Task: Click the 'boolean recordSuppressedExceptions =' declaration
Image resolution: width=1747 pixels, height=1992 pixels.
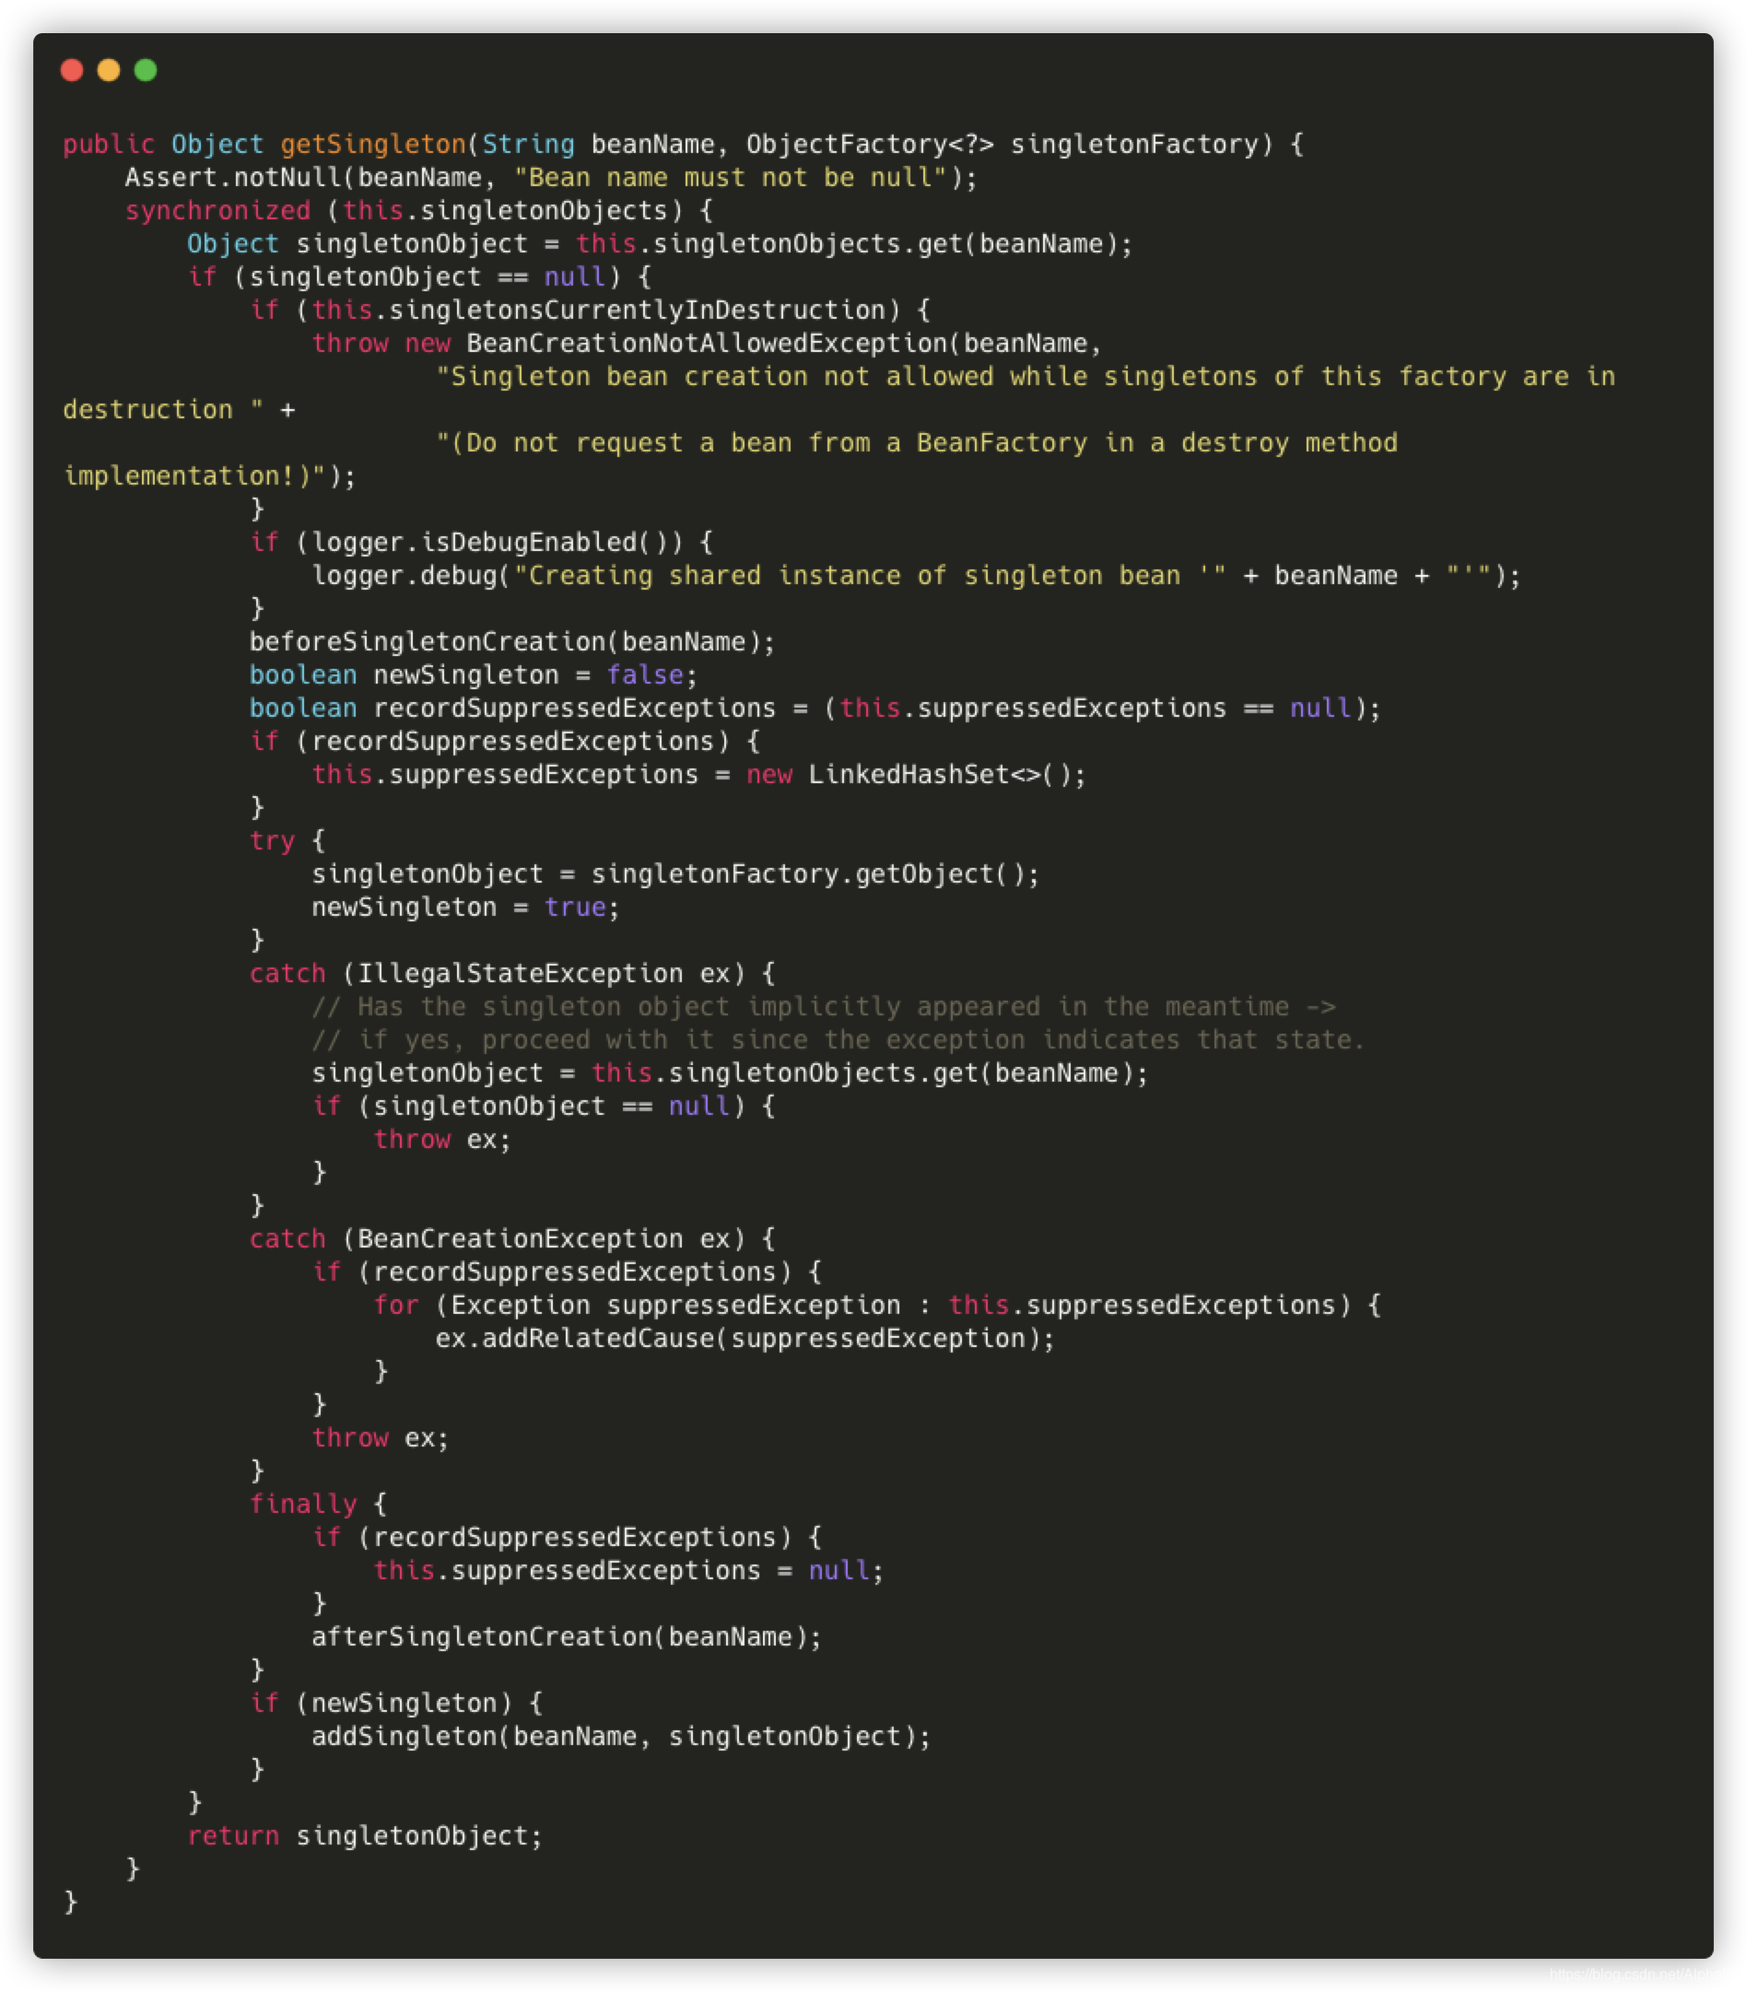Action: (815, 708)
